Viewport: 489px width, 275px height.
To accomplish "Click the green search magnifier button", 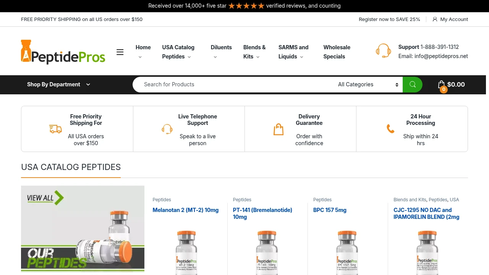I will coord(413,84).
